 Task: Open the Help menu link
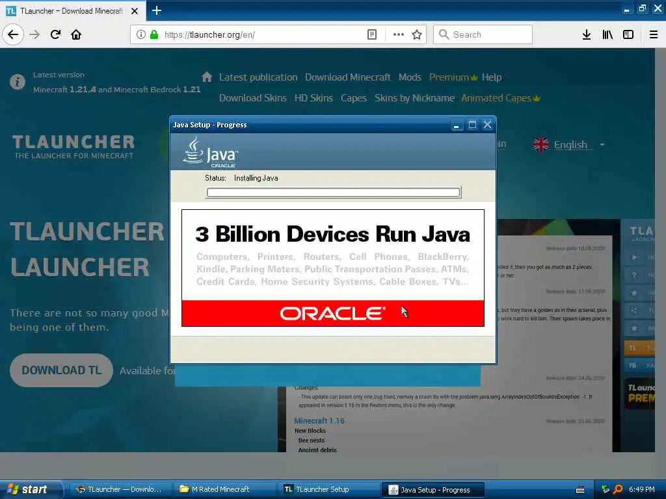[x=492, y=77]
